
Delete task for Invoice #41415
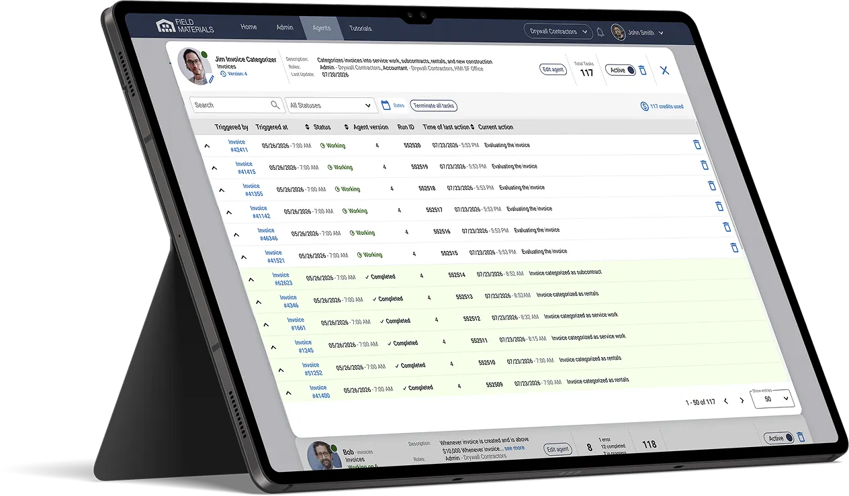click(704, 165)
